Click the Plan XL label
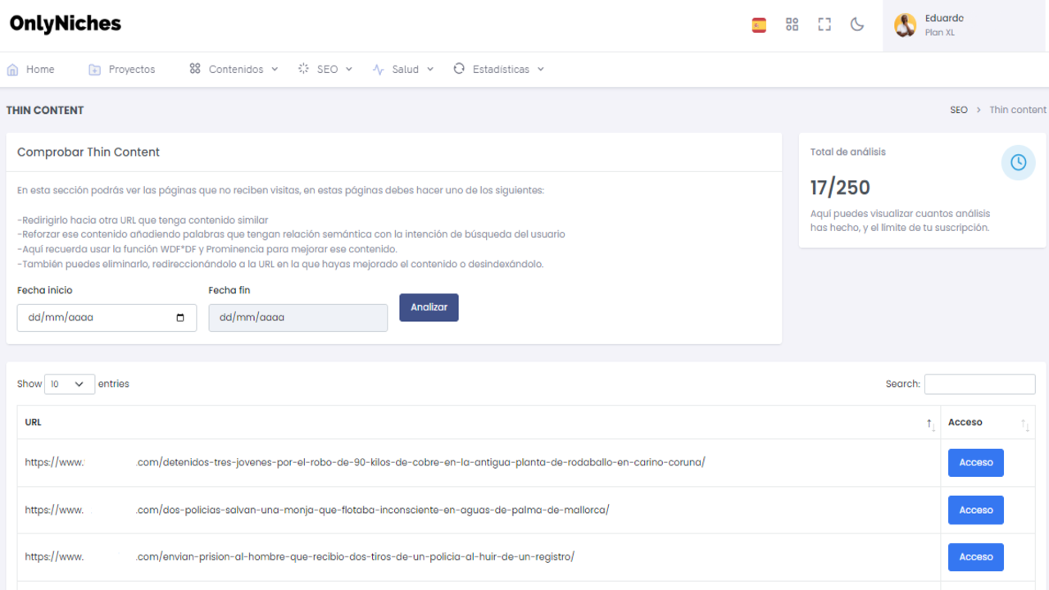The width and height of the screenshot is (1049, 590). click(940, 33)
